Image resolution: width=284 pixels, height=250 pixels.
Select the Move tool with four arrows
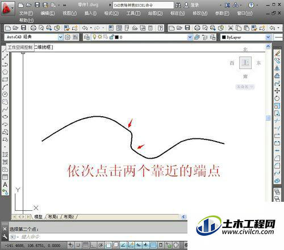tap(277, 91)
